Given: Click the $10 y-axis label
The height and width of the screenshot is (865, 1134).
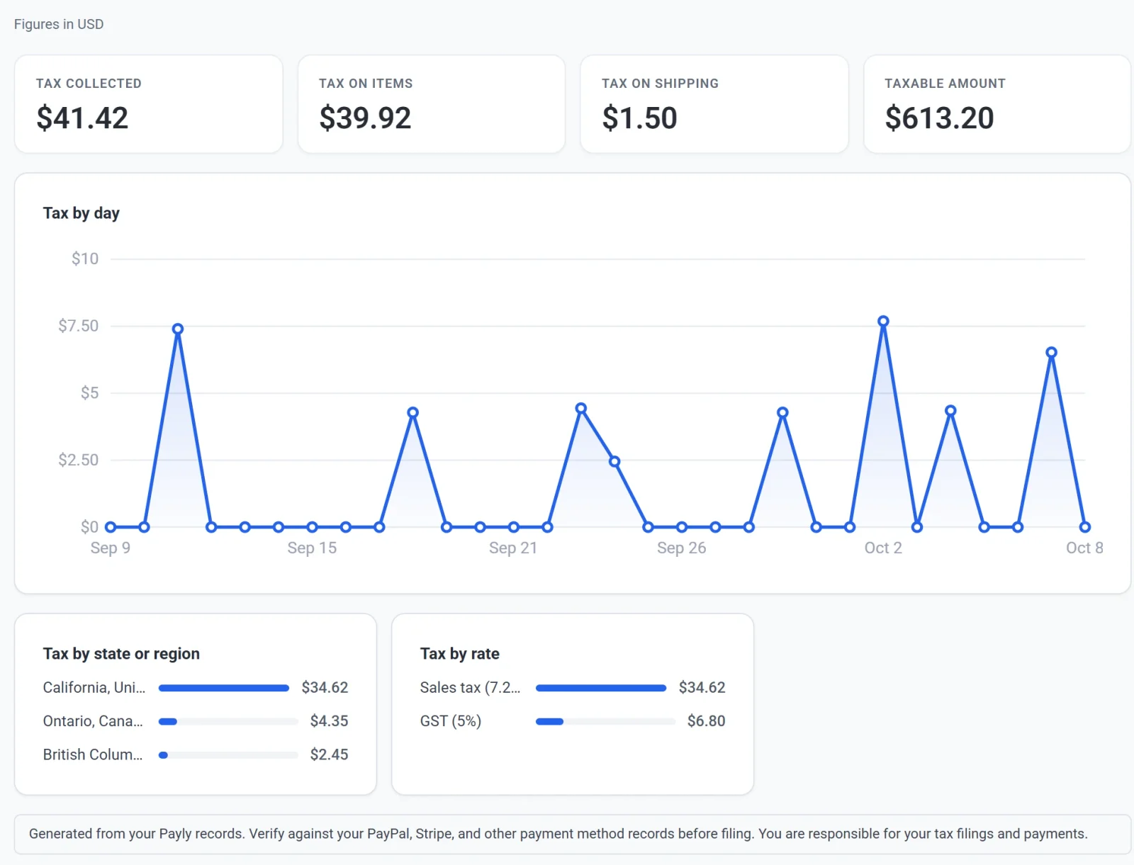Looking at the screenshot, I should 85,259.
